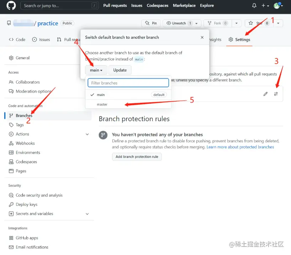This screenshot has width=291, height=255.
Task: Close the switch default branch dialog
Action: [x=202, y=37]
